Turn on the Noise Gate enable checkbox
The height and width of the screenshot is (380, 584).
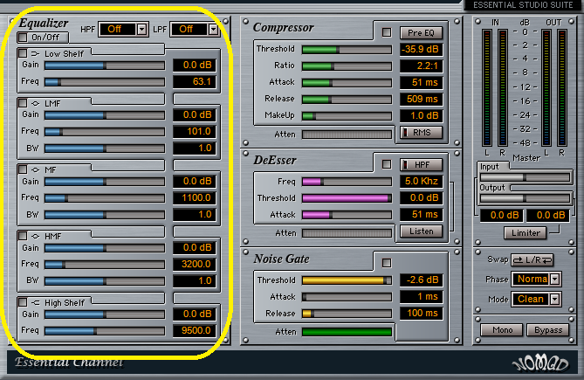pyautogui.click(x=387, y=263)
